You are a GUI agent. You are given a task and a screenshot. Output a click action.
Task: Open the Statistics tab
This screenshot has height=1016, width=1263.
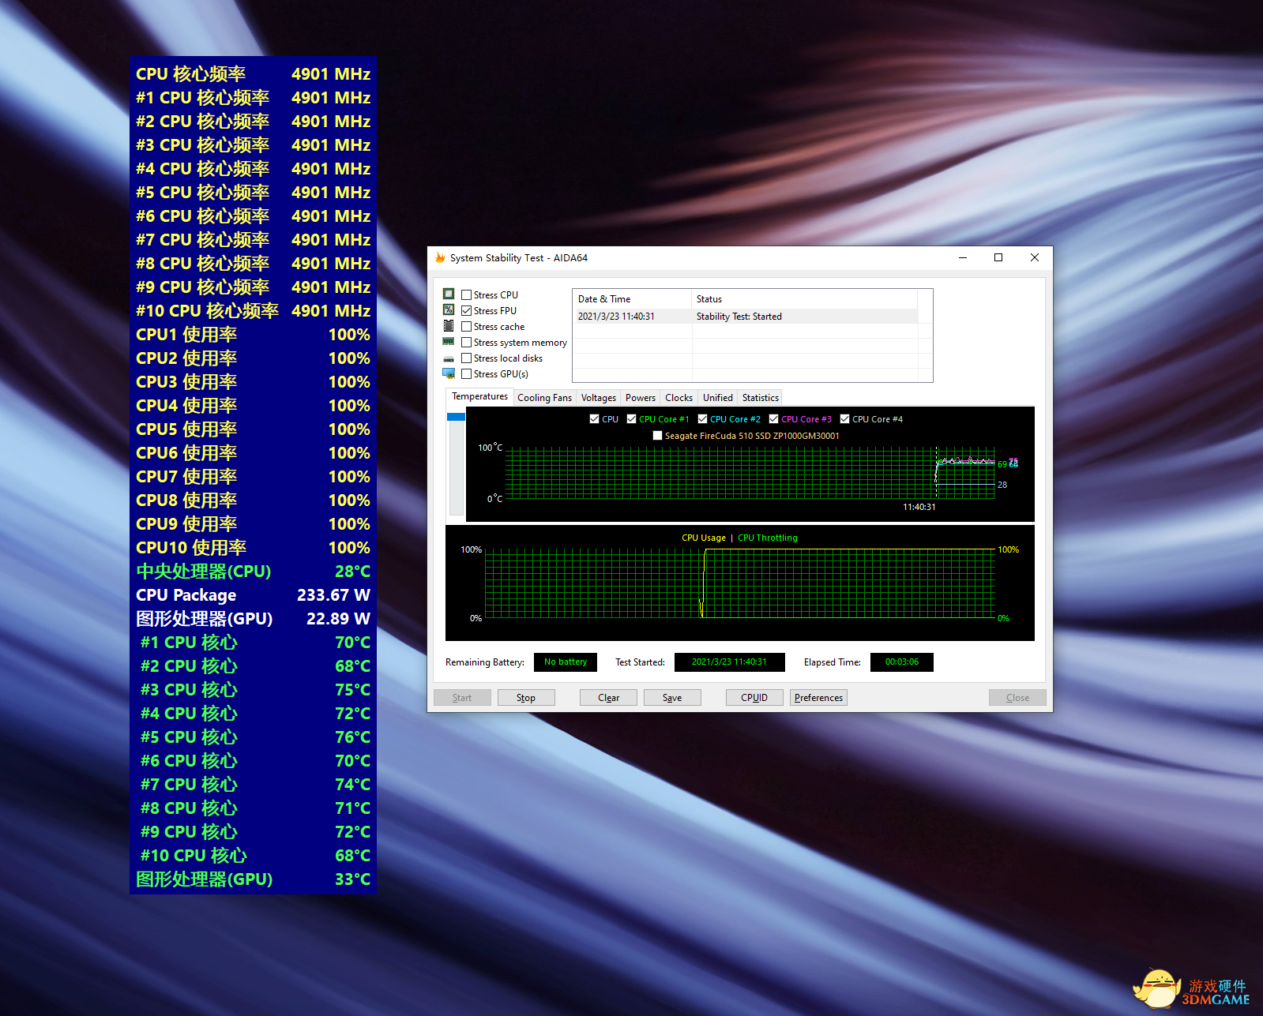(760, 398)
